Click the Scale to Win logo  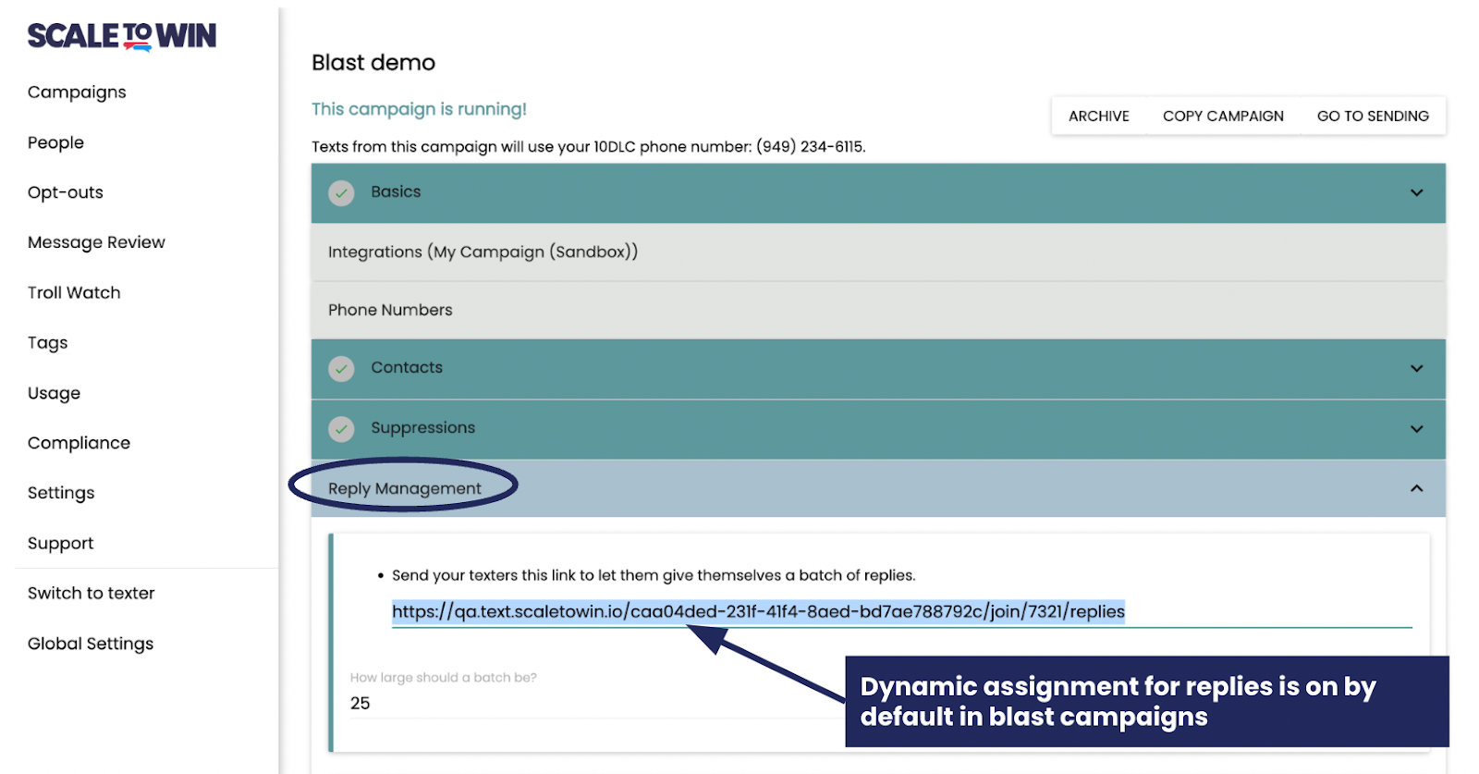pyautogui.click(x=122, y=36)
